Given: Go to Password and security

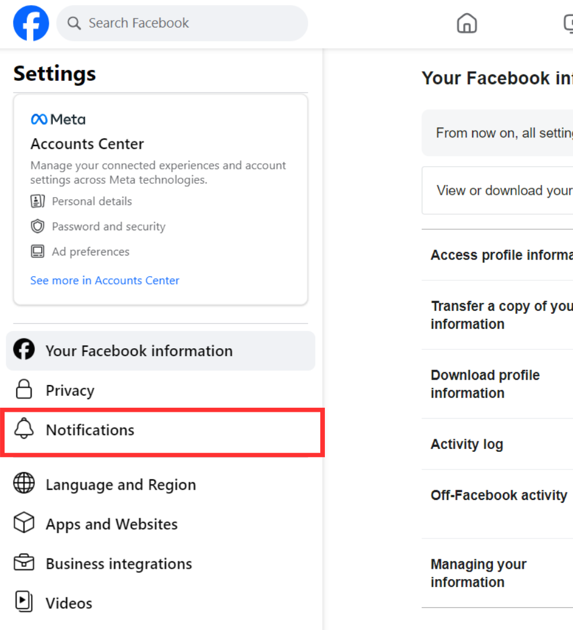Looking at the screenshot, I should pos(108,227).
